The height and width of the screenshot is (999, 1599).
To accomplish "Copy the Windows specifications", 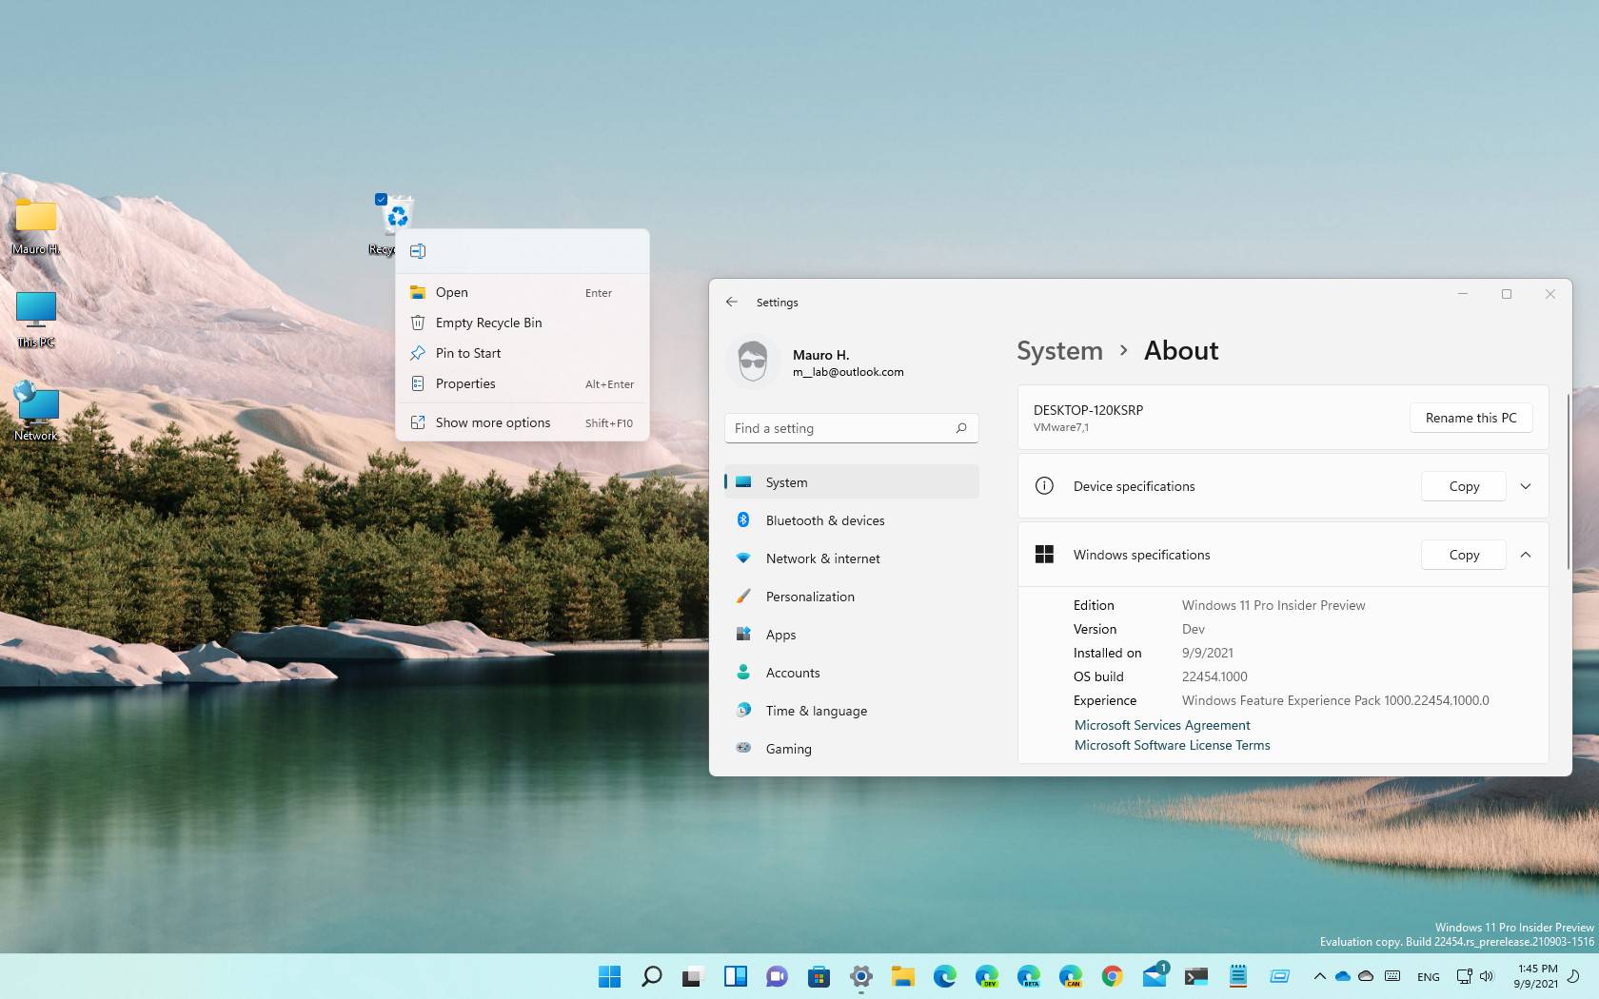I will pos(1463,555).
